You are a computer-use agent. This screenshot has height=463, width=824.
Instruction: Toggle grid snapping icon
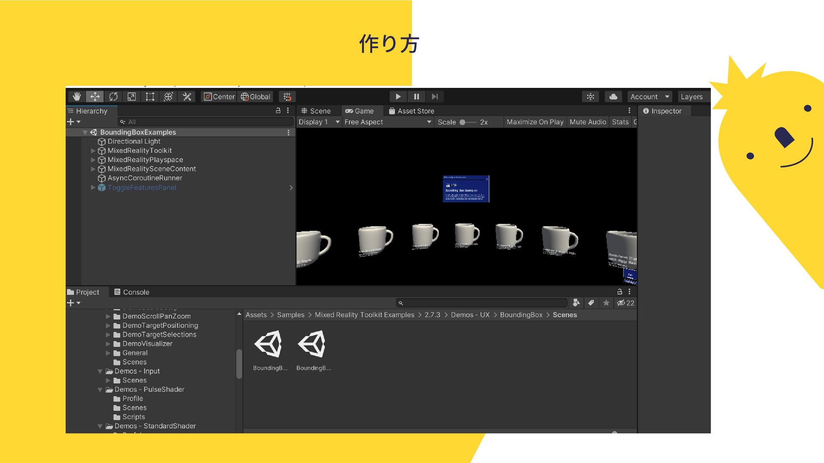(287, 97)
